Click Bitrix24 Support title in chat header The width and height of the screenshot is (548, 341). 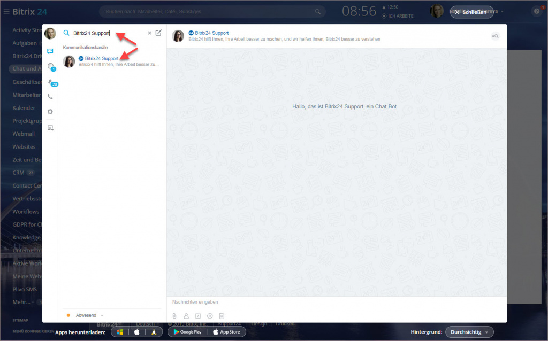212,33
